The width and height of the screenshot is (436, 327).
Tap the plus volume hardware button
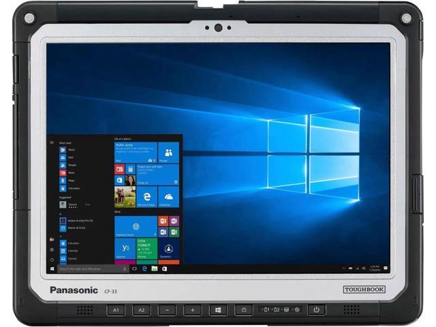pos(192,310)
